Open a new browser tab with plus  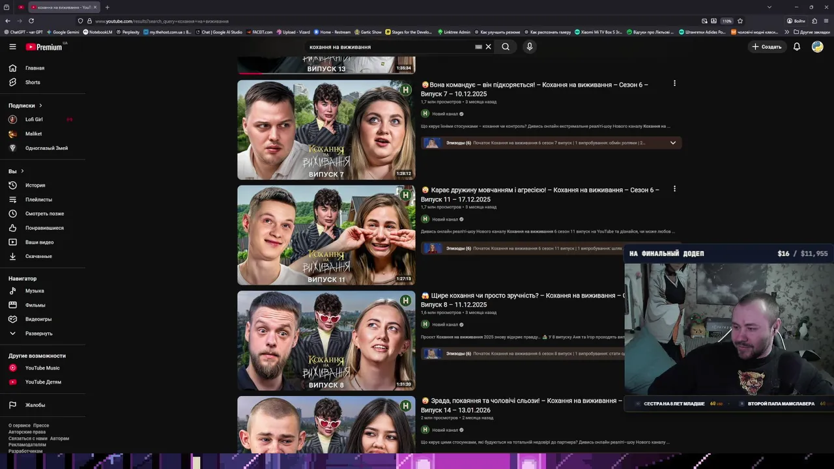(108, 7)
